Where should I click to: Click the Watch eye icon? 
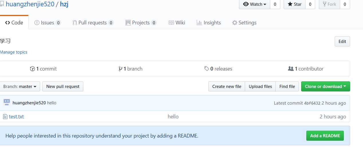tap(246, 4)
